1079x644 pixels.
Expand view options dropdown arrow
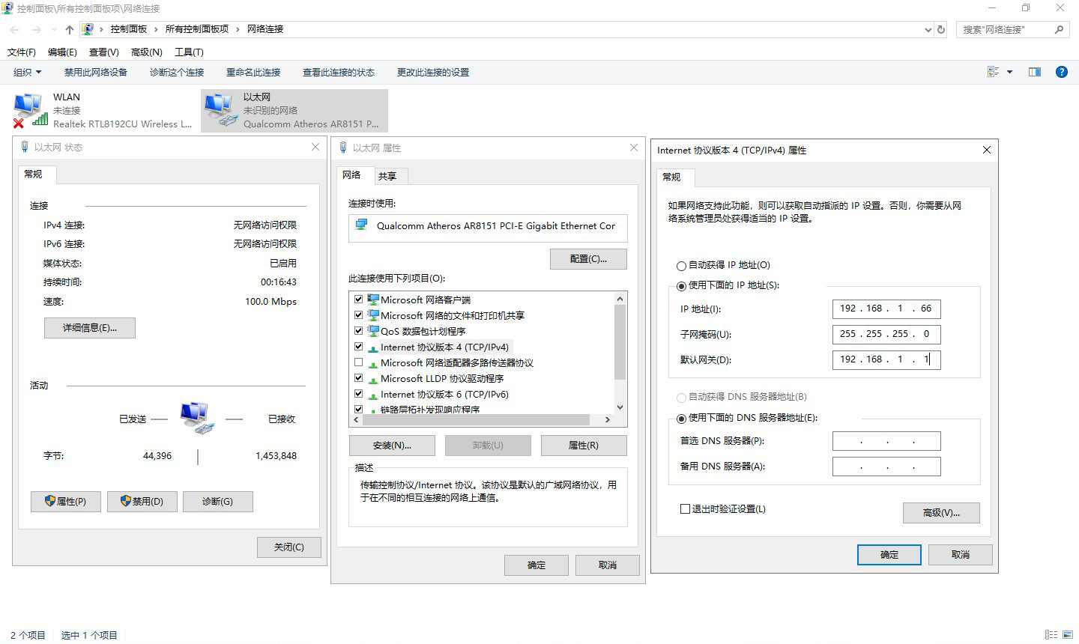pyautogui.click(x=1009, y=72)
